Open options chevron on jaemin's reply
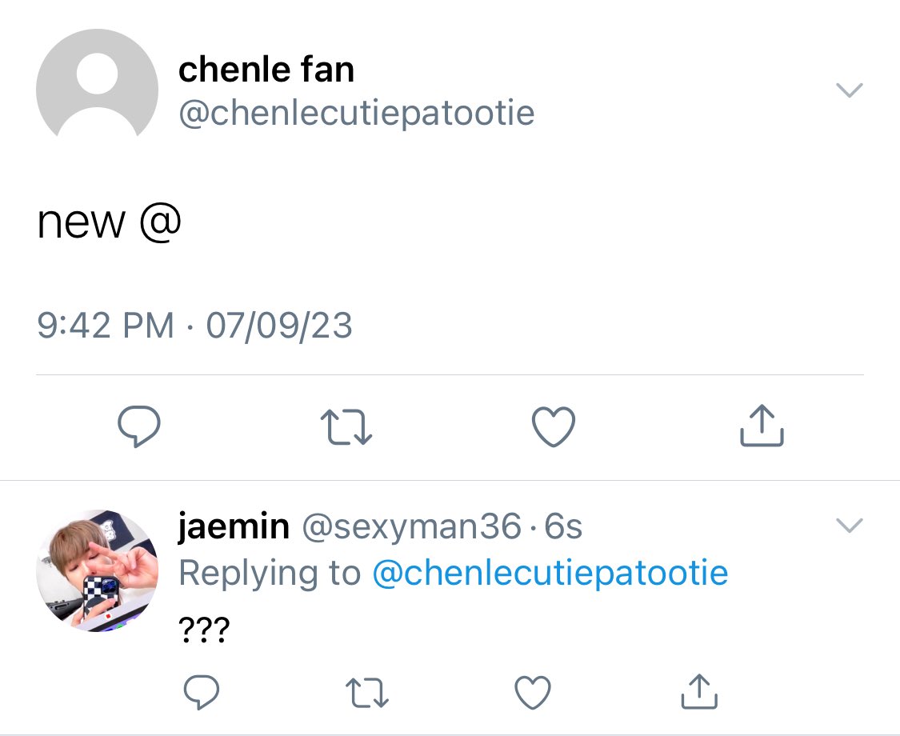Image resolution: width=900 pixels, height=736 pixels. pyautogui.click(x=850, y=526)
